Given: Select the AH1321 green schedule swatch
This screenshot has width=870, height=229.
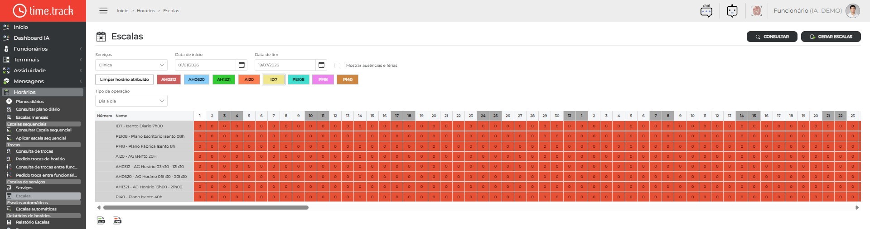Looking at the screenshot, I should point(223,79).
